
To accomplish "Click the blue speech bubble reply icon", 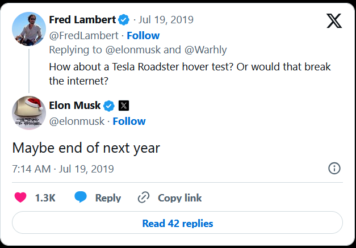I will 81,197.
